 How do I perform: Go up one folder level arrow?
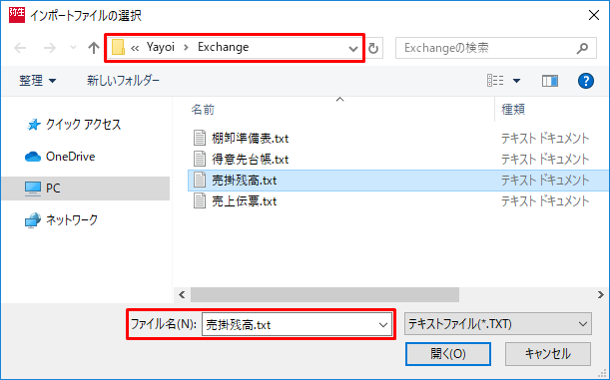pos(94,48)
